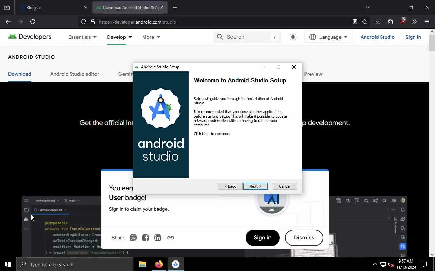Expand the More menu
Image resolution: width=435 pixels, height=271 pixels.
151,37
